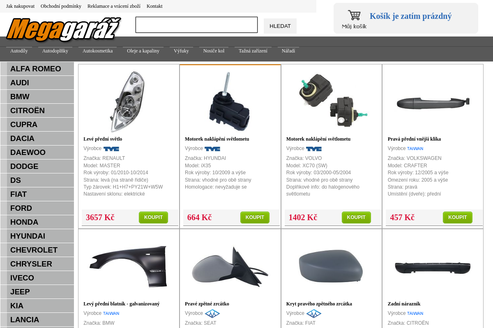Open the Reklamace a vrácení zboží link
Image resolution: width=493 pixels, height=328 pixels.
click(114, 6)
